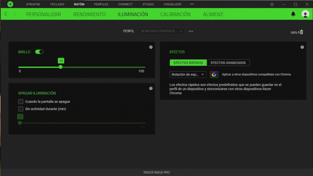Open more tabs ellipsis in top bar

[x=192, y=4]
